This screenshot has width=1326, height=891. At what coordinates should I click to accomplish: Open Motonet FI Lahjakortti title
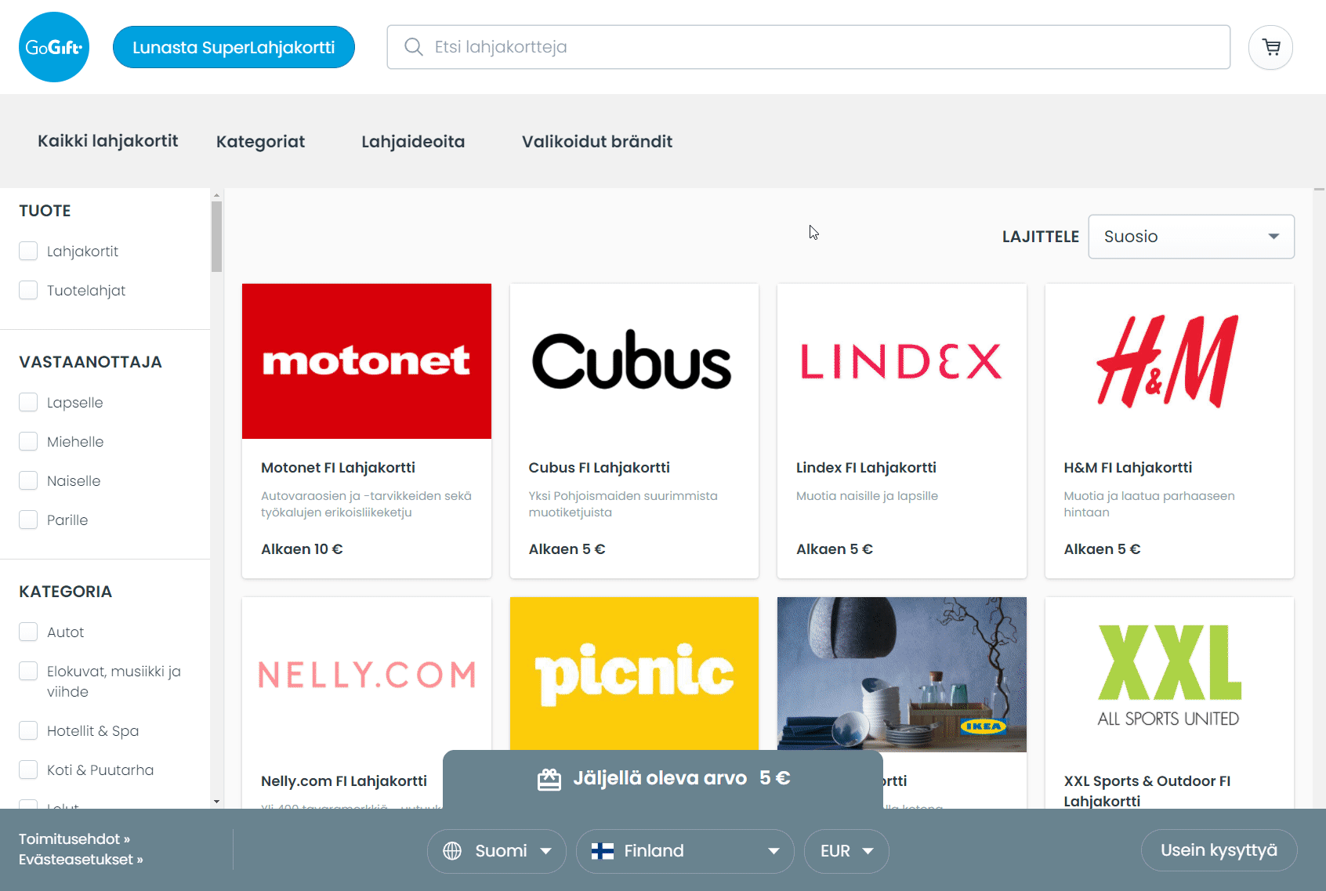click(x=338, y=468)
